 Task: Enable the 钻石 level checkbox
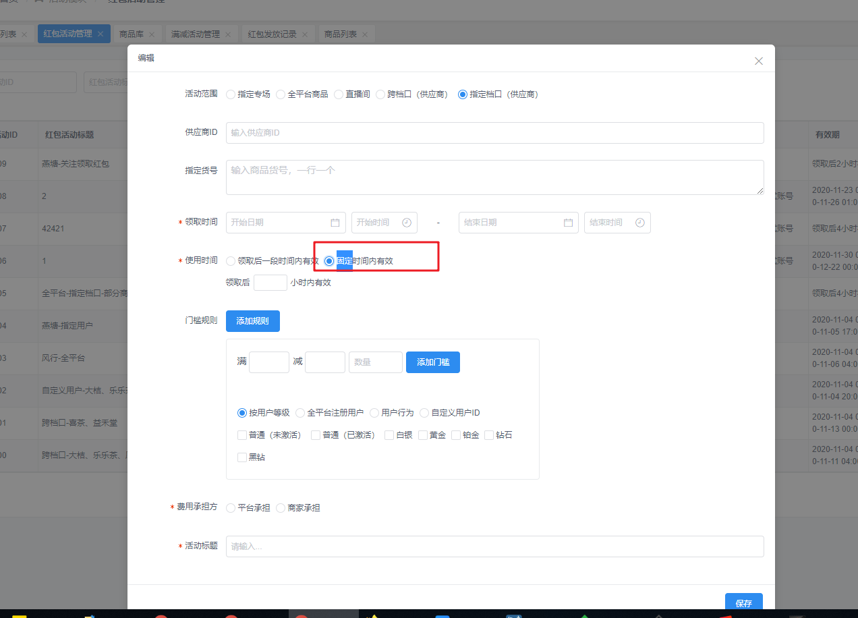pyautogui.click(x=489, y=435)
